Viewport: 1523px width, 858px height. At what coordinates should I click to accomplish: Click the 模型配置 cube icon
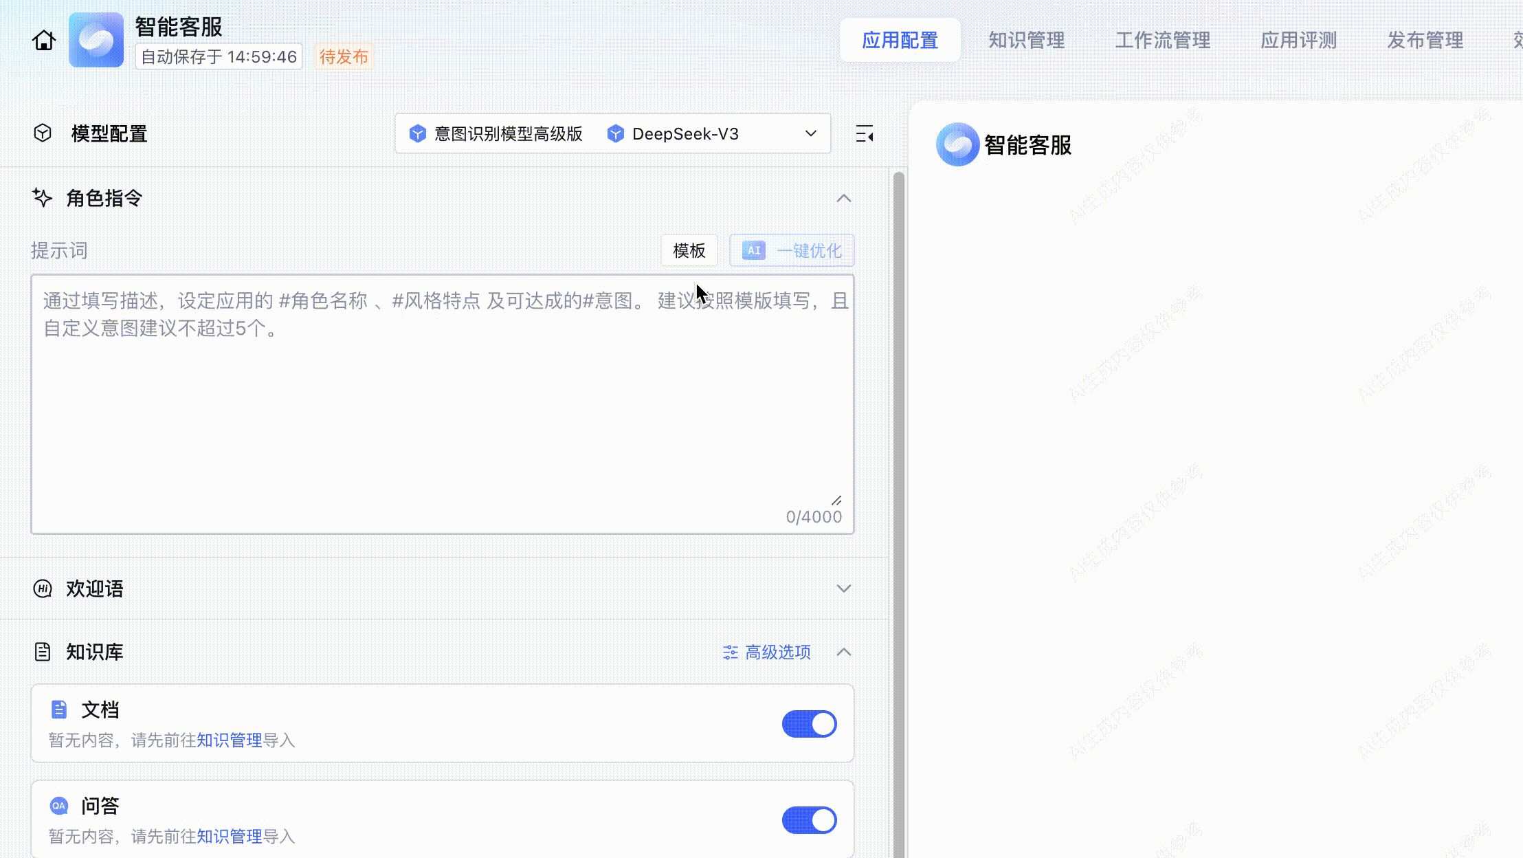click(x=43, y=133)
